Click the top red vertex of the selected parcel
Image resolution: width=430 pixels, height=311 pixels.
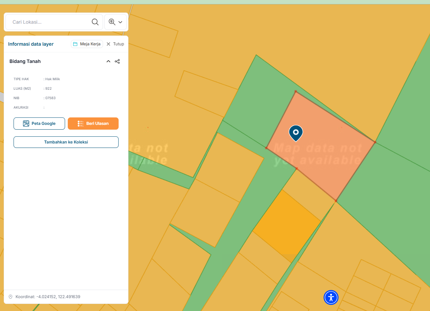pyautogui.click(x=295, y=91)
